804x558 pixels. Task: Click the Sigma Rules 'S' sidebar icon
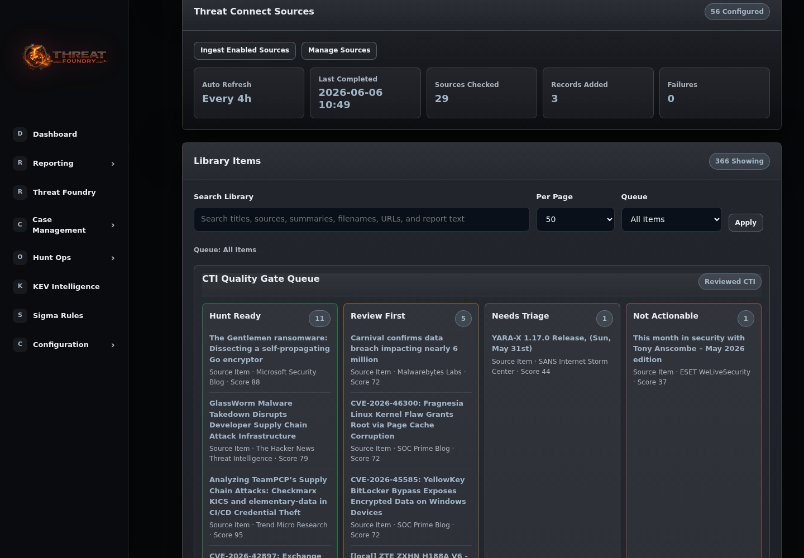(20, 315)
